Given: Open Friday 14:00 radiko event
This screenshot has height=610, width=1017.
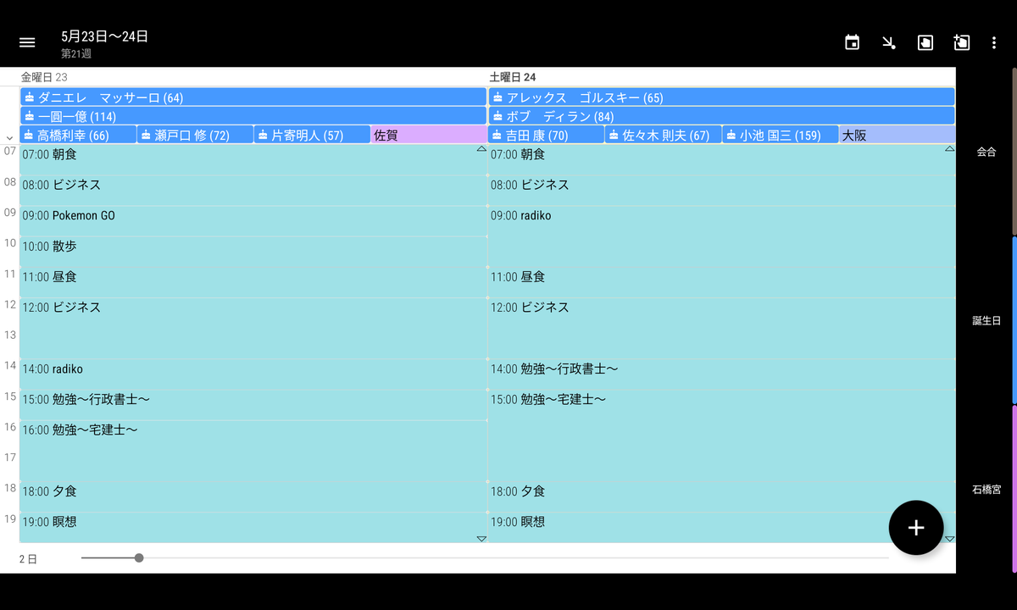Looking at the screenshot, I should (253, 374).
